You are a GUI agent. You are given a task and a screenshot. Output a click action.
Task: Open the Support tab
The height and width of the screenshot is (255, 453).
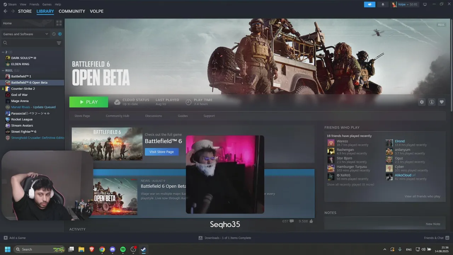point(209,116)
